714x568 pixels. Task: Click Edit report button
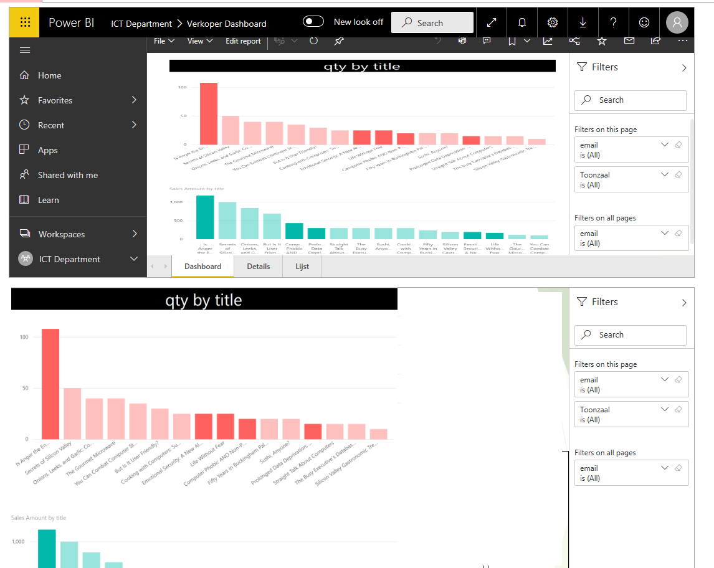coord(243,41)
